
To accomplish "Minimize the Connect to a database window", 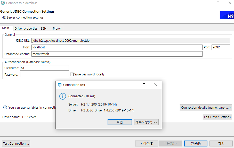I will (206, 3).
